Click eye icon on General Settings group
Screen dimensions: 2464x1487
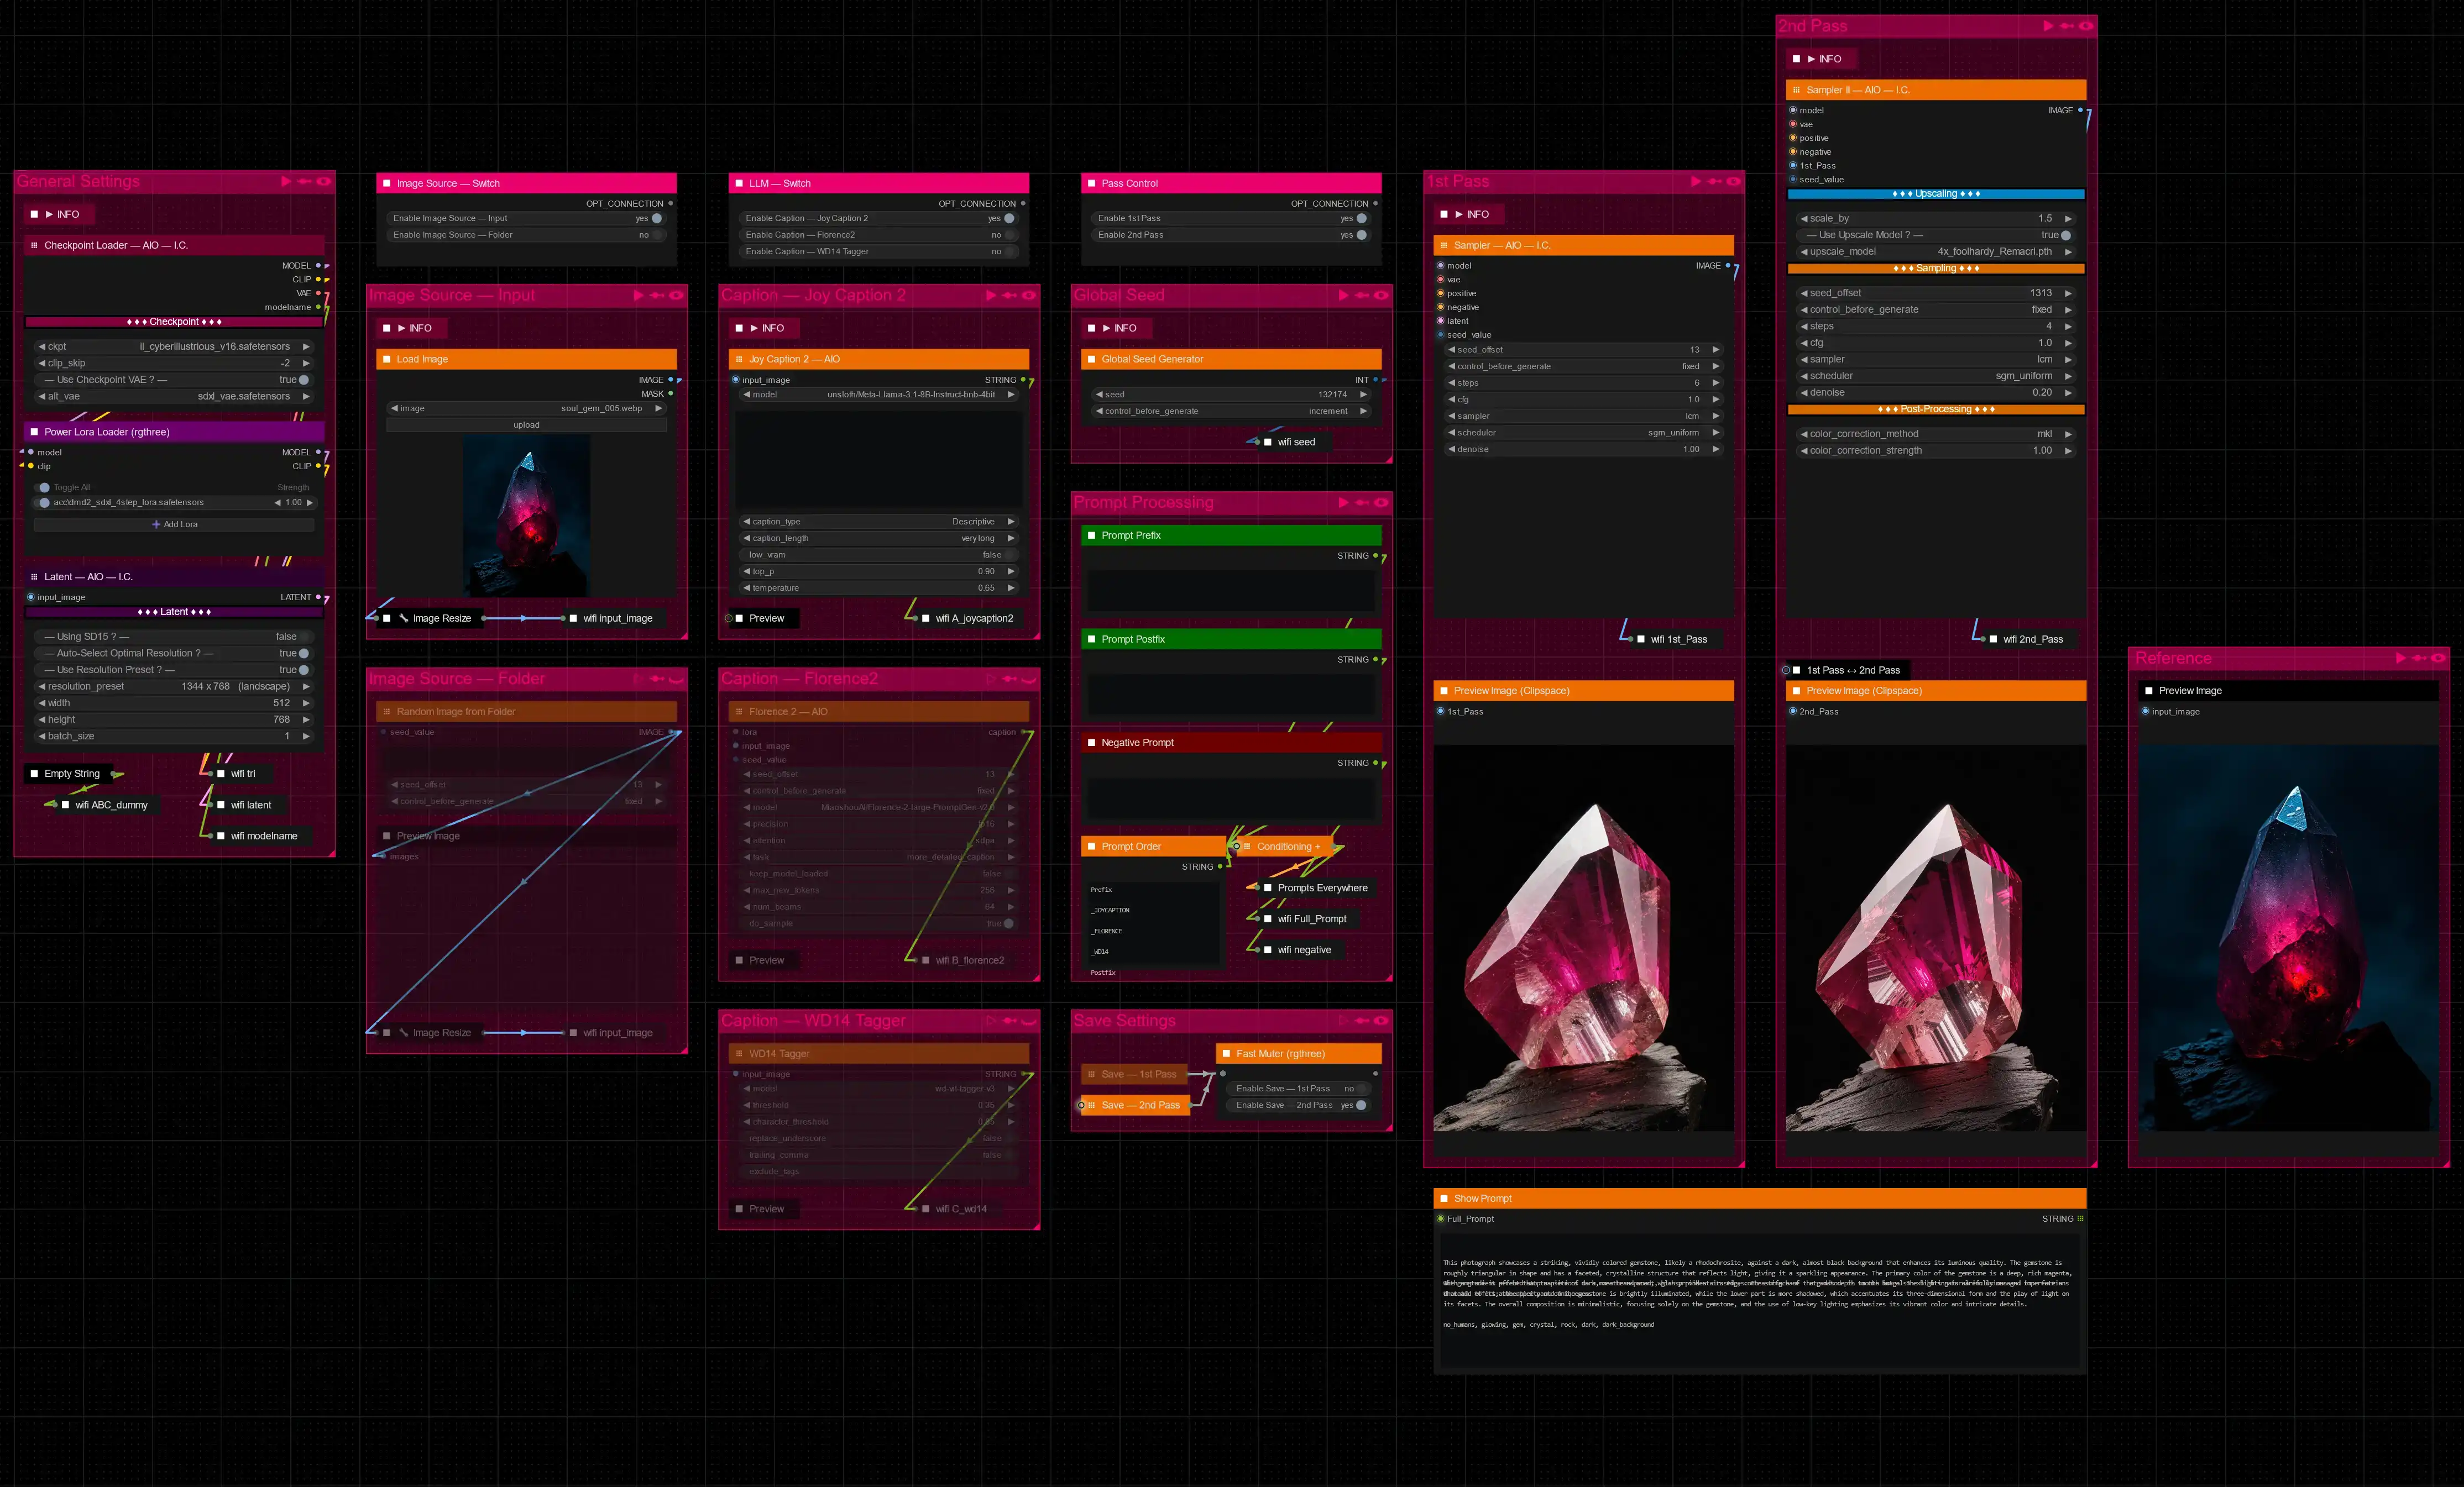(x=323, y=182)
